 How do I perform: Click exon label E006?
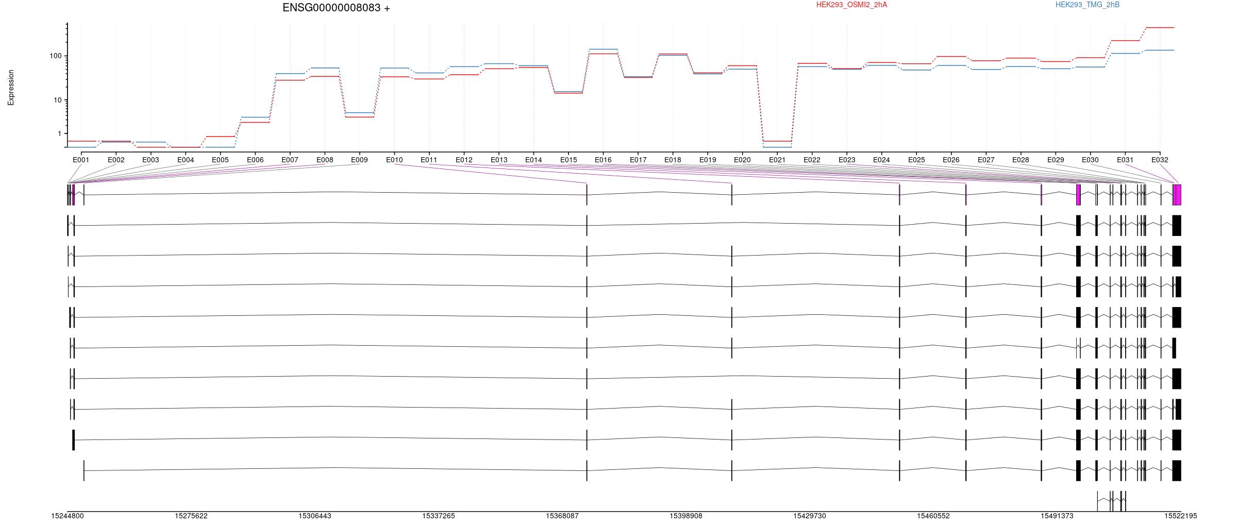coord(255,160)
